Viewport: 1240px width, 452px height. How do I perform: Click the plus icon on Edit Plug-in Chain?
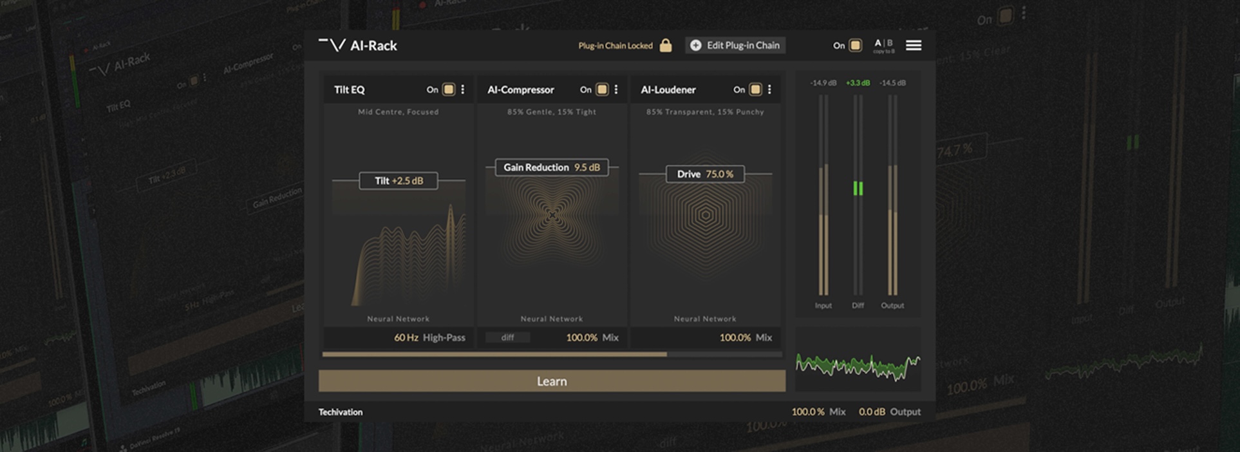pyautogui.click(x=695, y=45)
